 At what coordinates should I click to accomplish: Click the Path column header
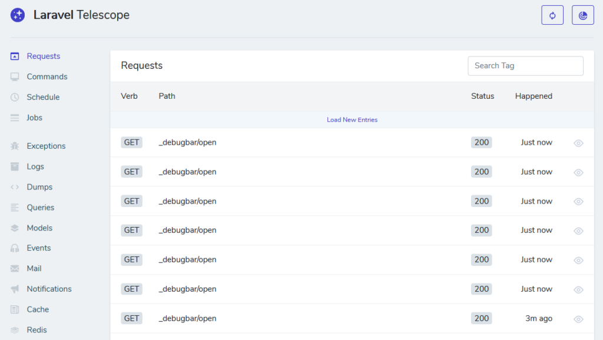tap(167, 96)
